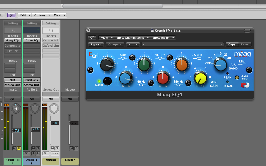Screen dimensions: 266x166
Task: Mute the Rough FM channel
Action: click(x=14, y=148)
